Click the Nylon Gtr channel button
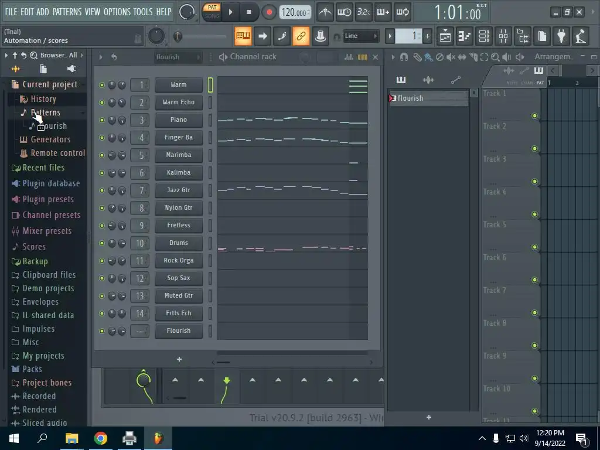Image resolution: width=600 pixels, height=450 pixels. [179, 208]
